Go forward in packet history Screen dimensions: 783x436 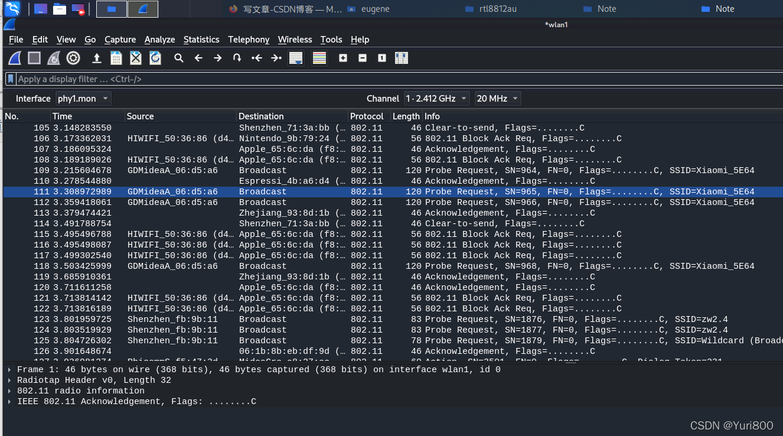click(x=218, y=58)
